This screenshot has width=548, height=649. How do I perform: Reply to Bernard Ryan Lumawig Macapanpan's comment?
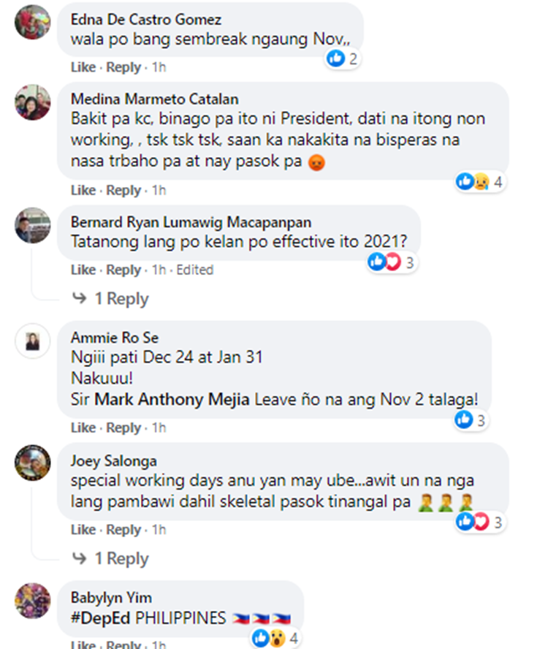tap(123, 270)
